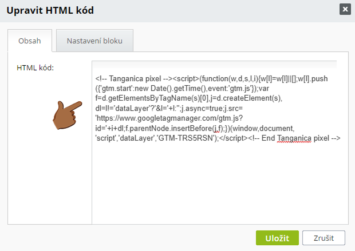The image size is (355, 251).
Task: Click the 'GTM-TRS5RSN' container ID text
Action: click(x=186, y=138)
